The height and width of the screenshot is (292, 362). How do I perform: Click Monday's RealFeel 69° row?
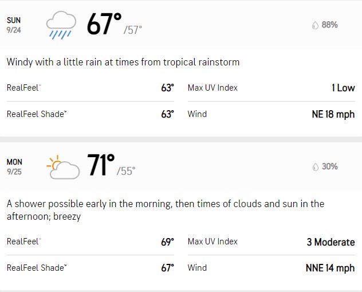91,242
